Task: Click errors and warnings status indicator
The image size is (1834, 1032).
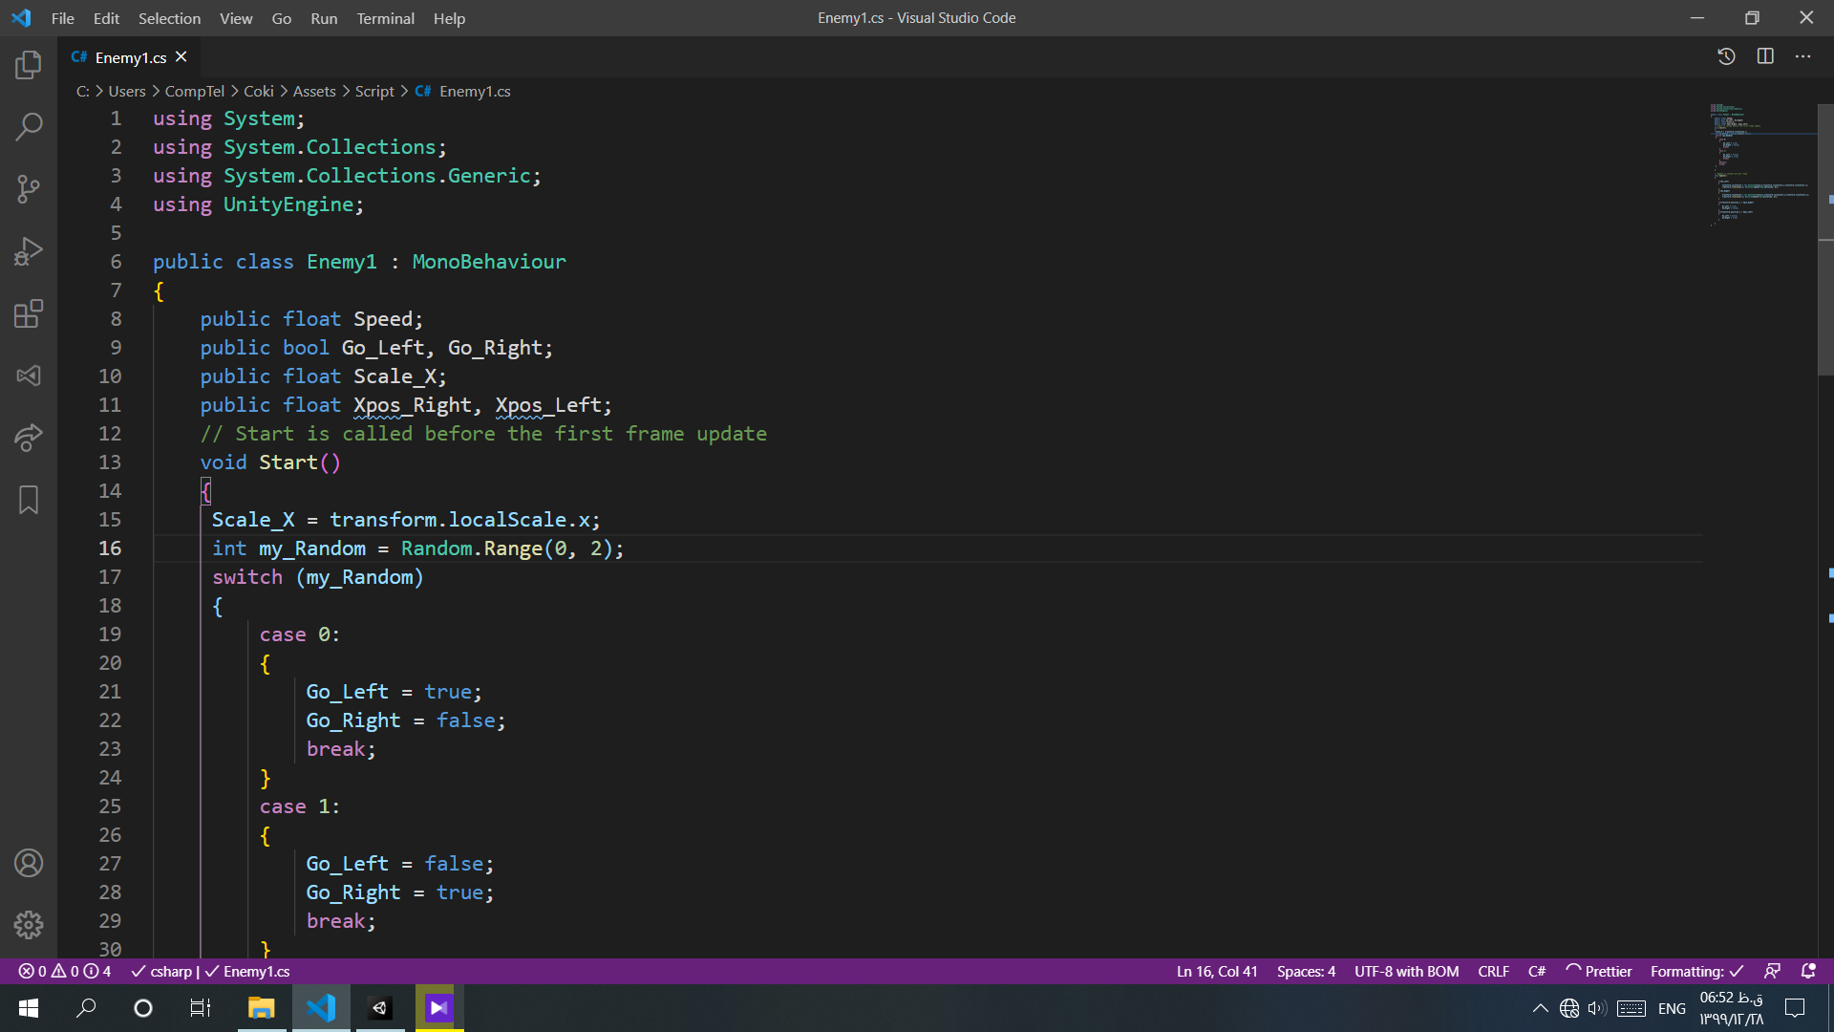Action: pyautogui.click(x=64, y=971)
